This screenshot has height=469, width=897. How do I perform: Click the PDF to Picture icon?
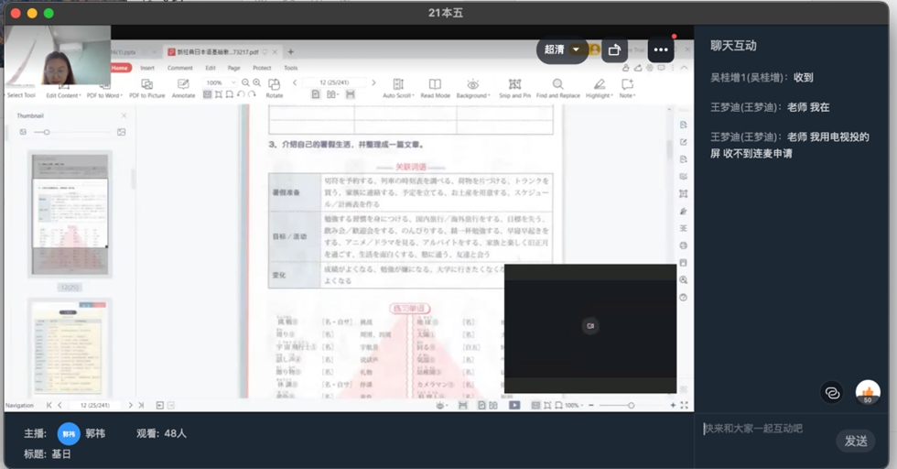pos(146,84)
